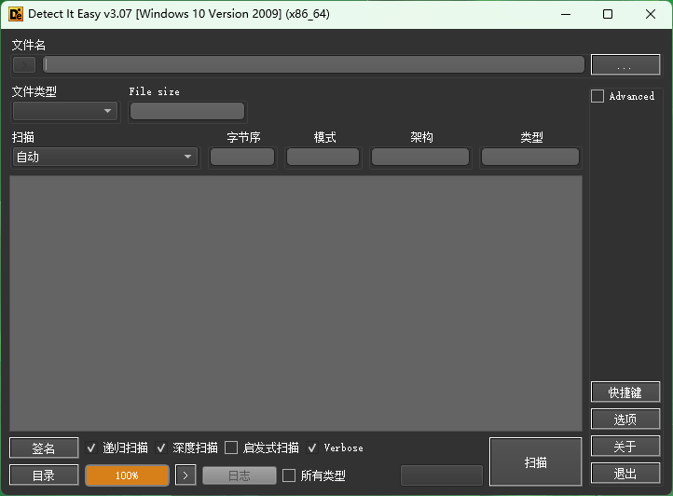The image size is (673, 496).
Task: Click the small arrow button next to 100%
Action: [185, 475]
